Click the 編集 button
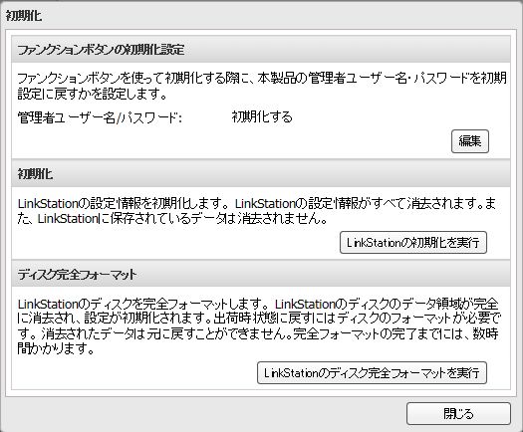The height and width of the screenshot is (432, 523). coord(469,141)
